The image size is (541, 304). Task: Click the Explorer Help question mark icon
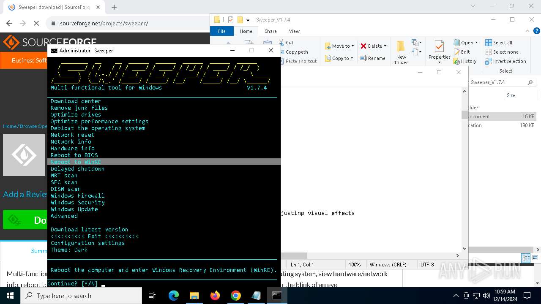click(x=536, y=31)
